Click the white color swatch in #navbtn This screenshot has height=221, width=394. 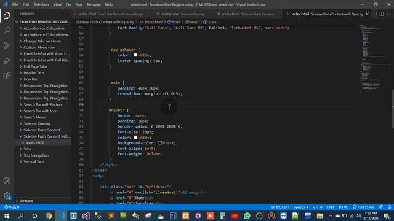(135, 138)
